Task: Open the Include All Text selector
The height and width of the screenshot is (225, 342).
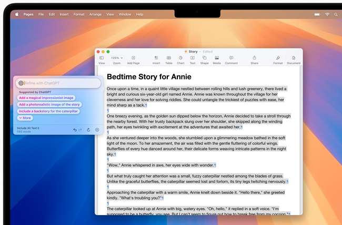Action: pyautogui.click(x=28, y=128)
